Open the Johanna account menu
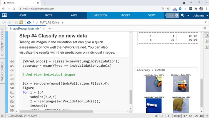 point(200,16)
